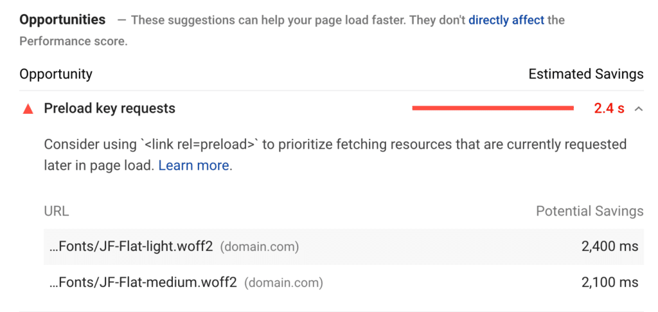Click the "Performance score." text
Screen dimensions: 658x312
pos(73,42)
